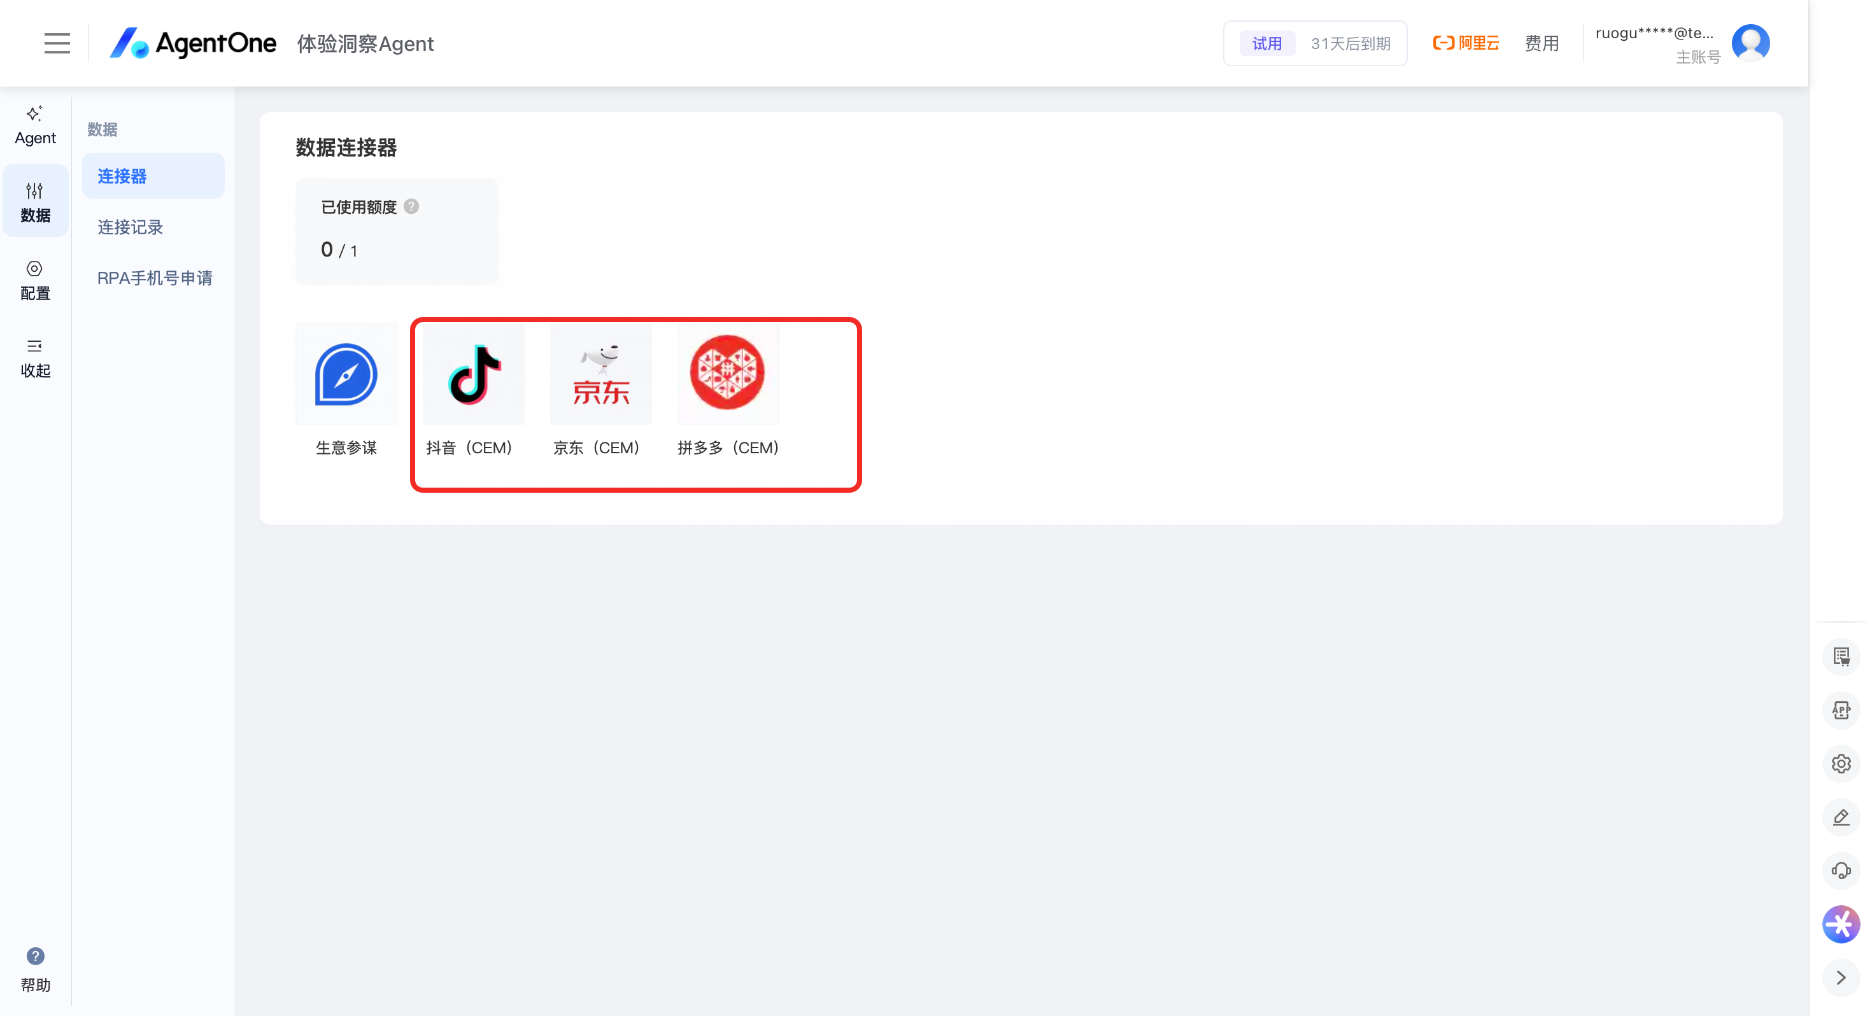Open 连接记录 menu item

click(130, 227)
